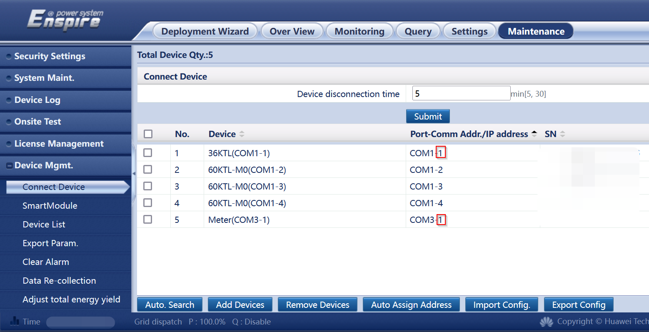Open Device List in the sidebar
Screen dimensions: 649x332
coord(44,225)
